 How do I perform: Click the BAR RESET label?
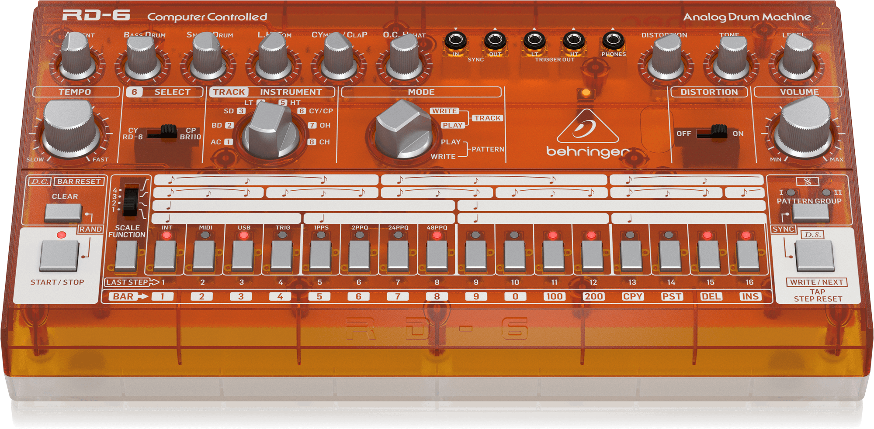(79, 182)
